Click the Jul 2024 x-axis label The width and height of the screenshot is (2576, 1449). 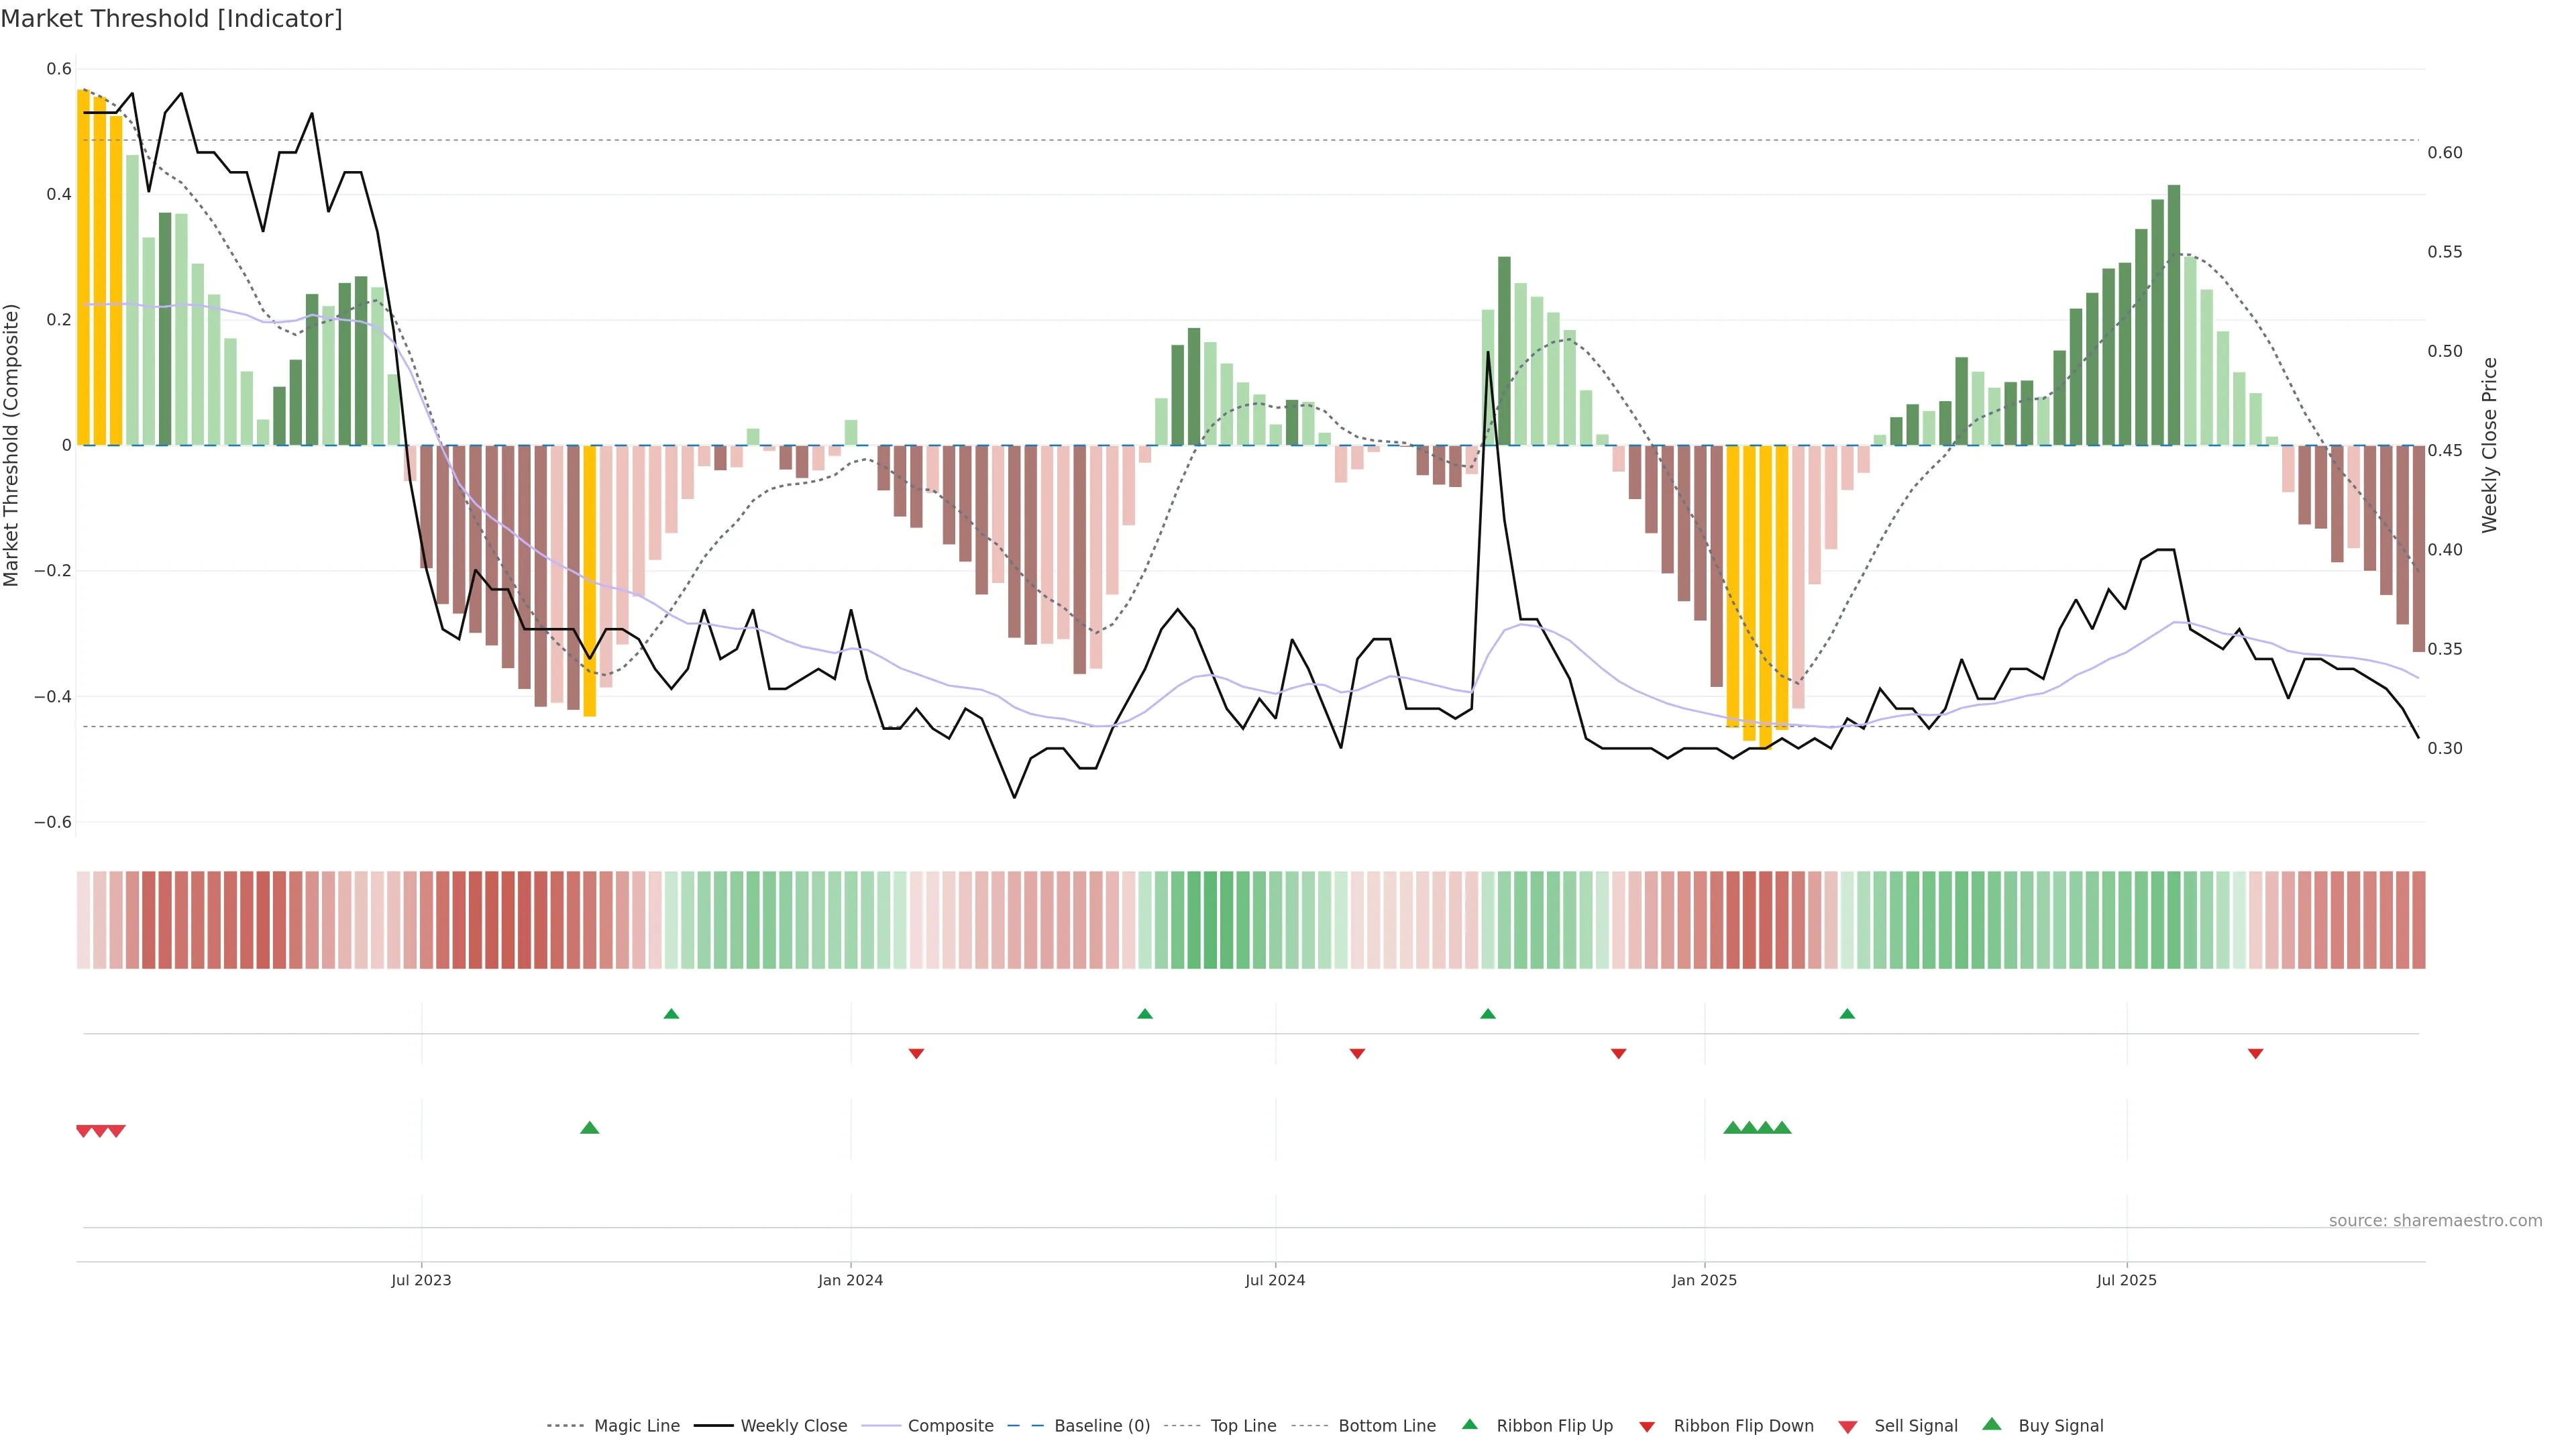click(1275, 1280)
